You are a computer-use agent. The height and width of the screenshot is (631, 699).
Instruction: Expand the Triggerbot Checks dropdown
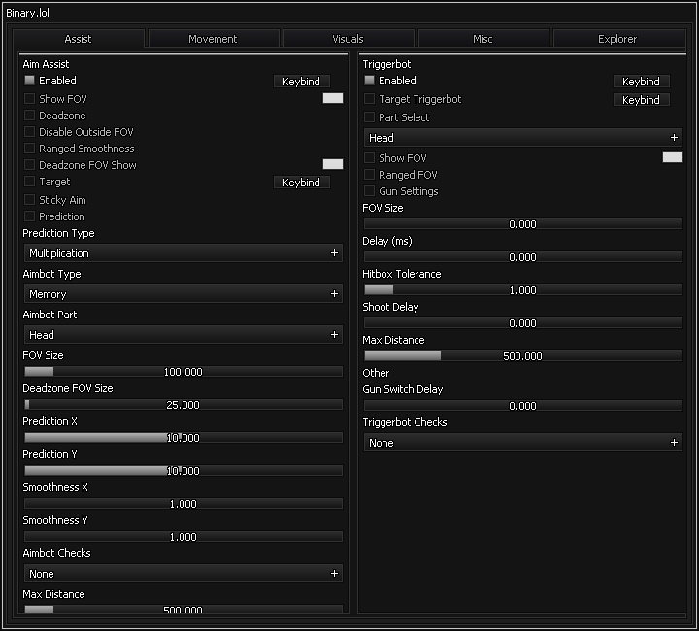tap(522, 443)
